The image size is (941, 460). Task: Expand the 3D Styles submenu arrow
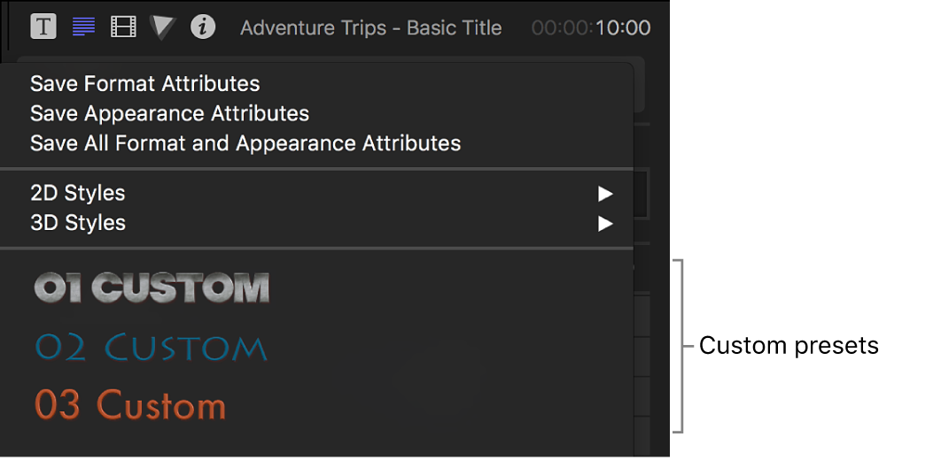[x=605, y=224]
